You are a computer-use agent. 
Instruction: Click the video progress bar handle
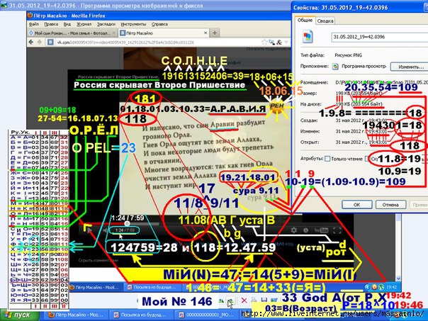127,223
